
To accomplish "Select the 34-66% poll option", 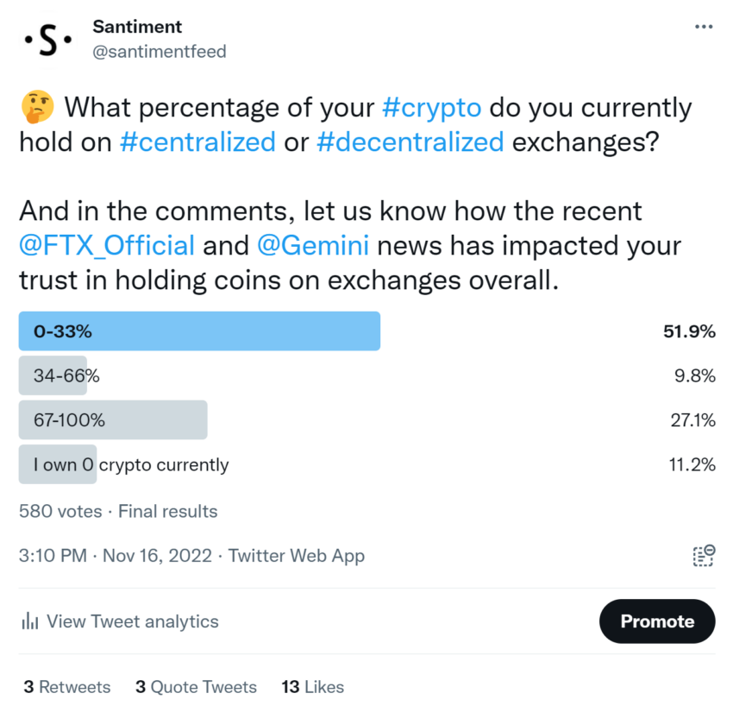I will (66, 376).
